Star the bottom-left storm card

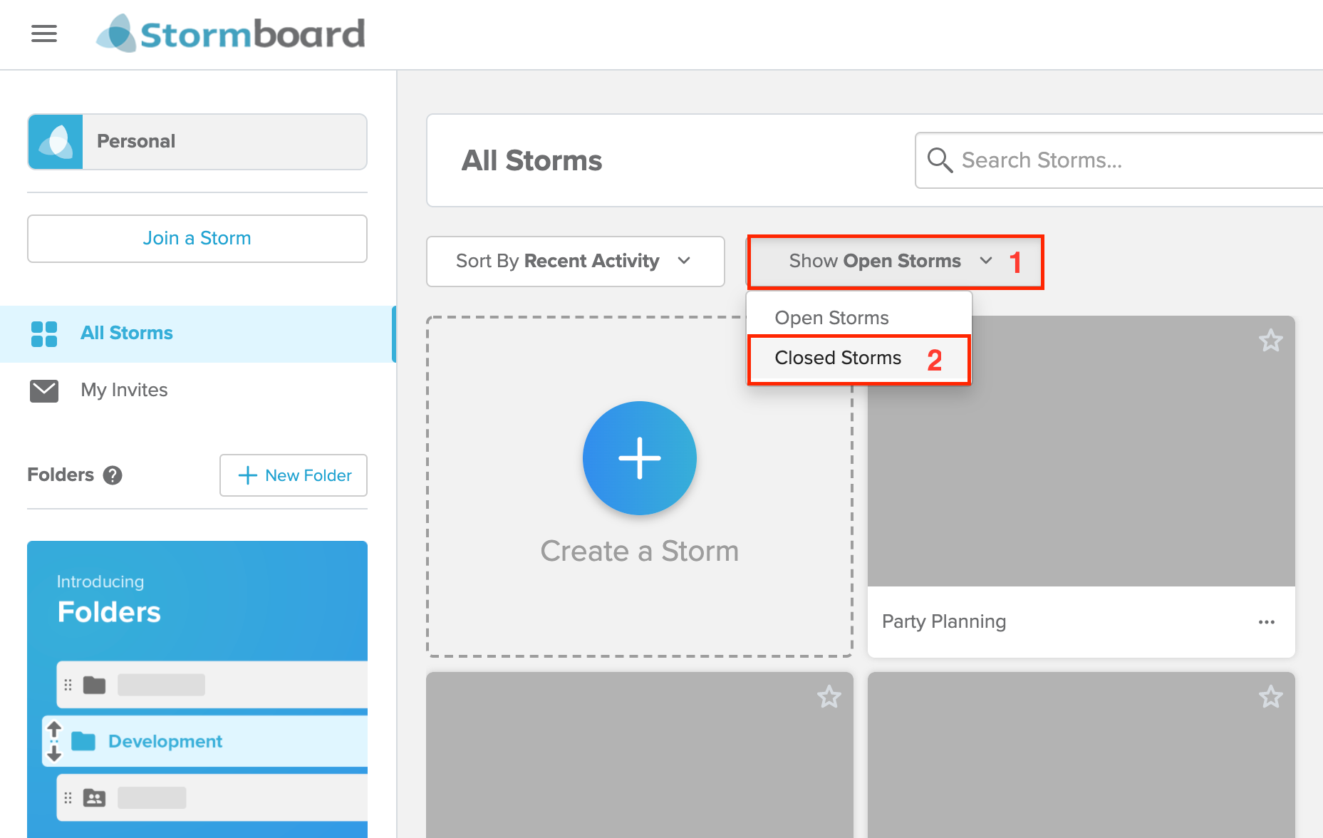(x=829, y=697)
